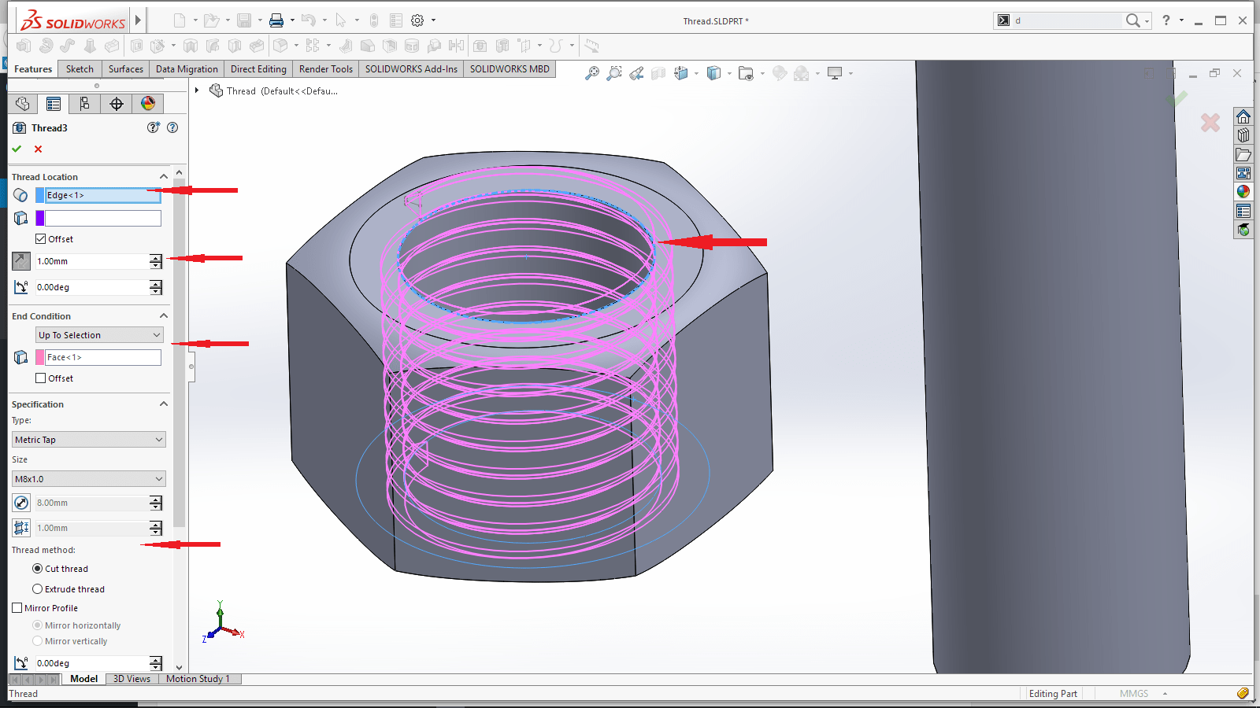Uncheck the Offset option under Thread Location
The height and width of the screenshot is (708, 1260).
click(x=40, y=238)
